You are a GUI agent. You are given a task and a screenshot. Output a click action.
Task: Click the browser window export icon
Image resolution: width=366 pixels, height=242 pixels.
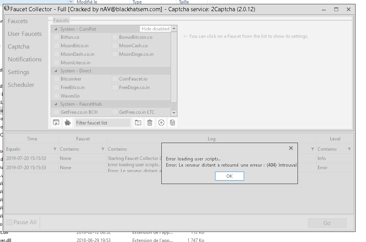[56, 123]
